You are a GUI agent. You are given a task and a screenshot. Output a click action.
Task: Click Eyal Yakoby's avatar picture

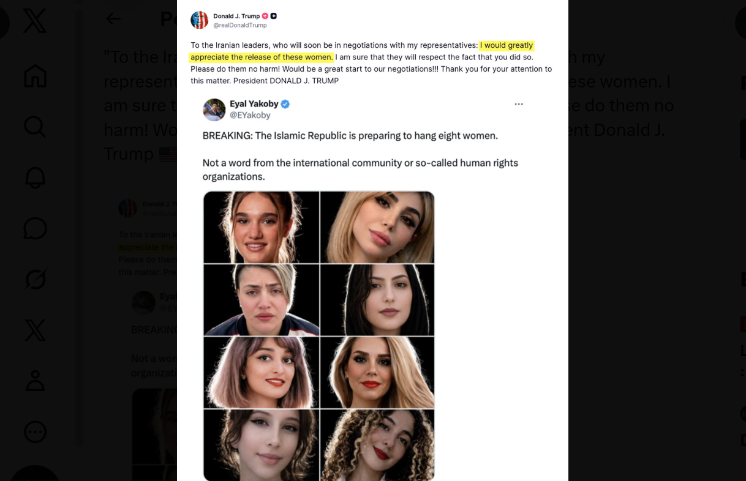(x=214, y=110)
